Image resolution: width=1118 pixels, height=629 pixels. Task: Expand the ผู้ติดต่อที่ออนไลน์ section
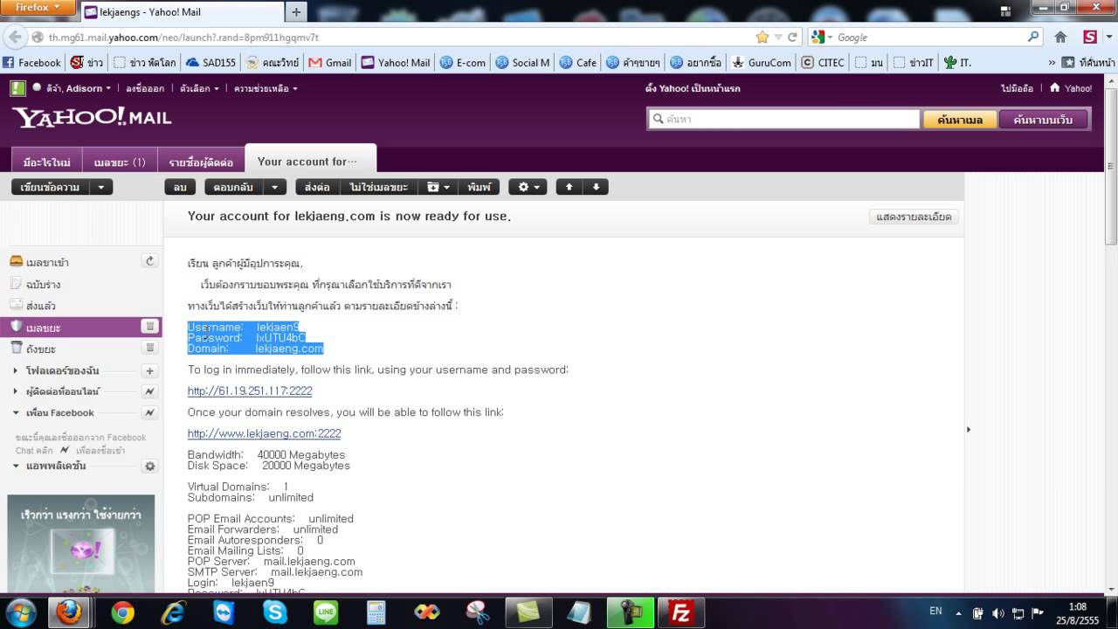pyautogui.click(x=16, y=391)
